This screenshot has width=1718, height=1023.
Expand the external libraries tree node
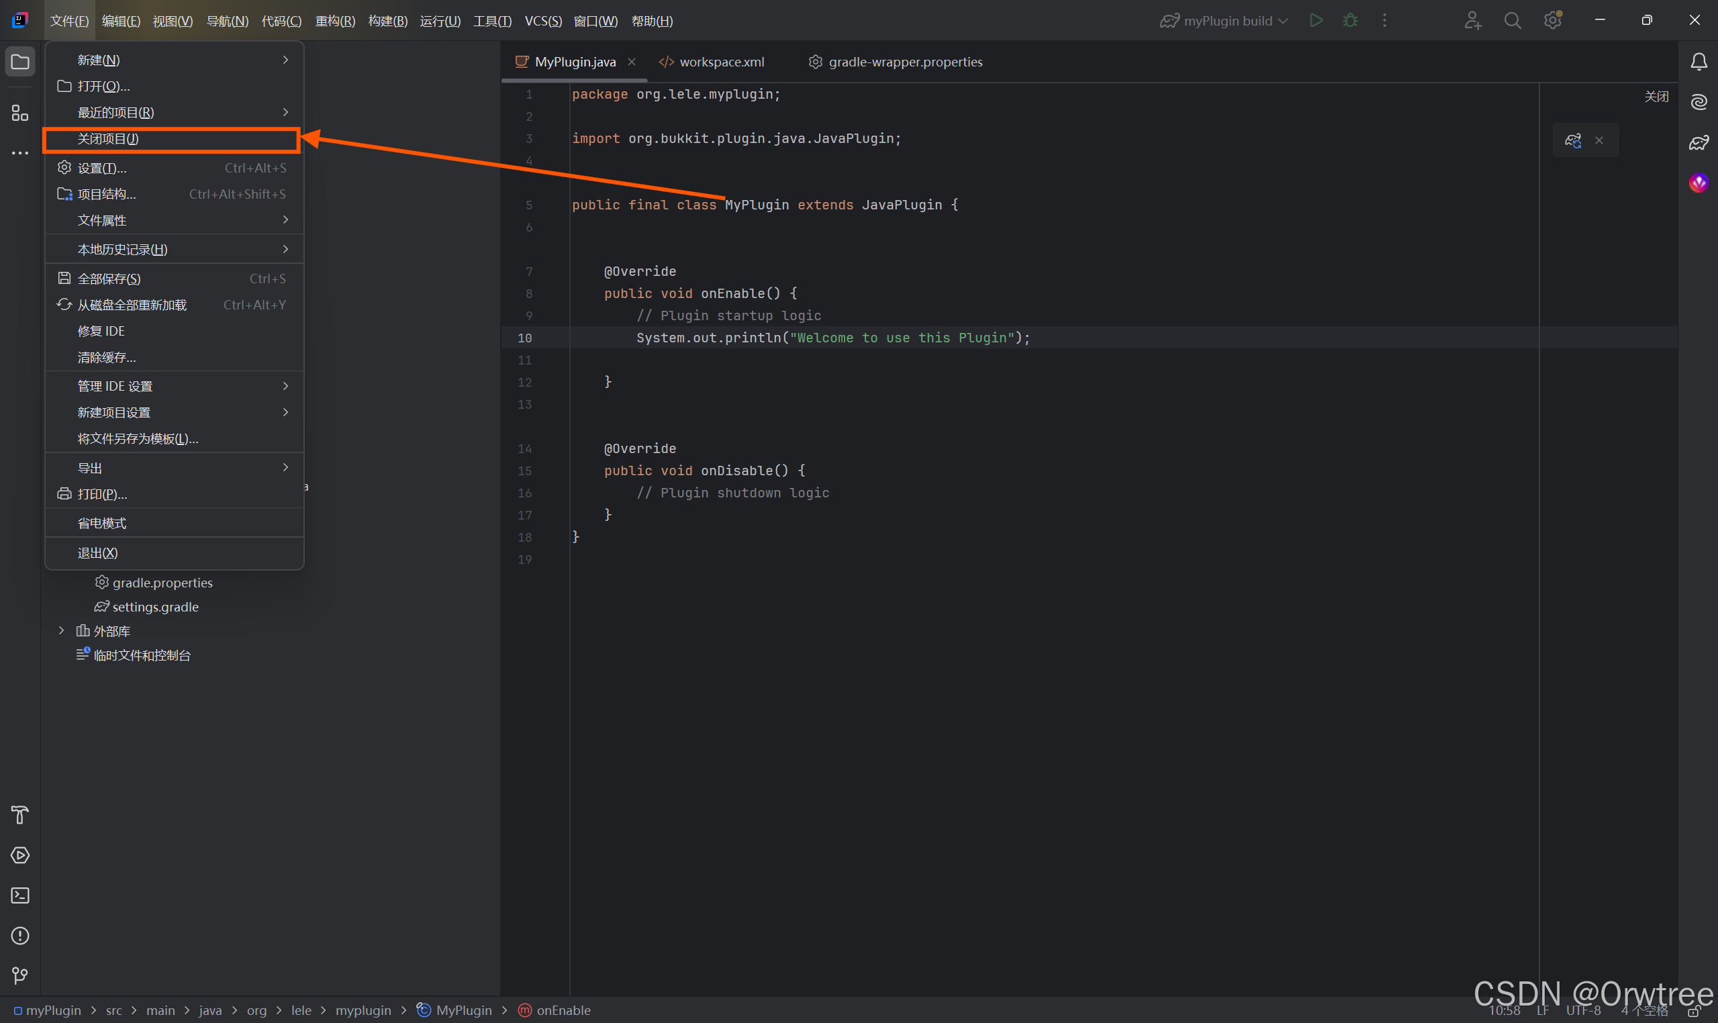[x=61, y=631]
